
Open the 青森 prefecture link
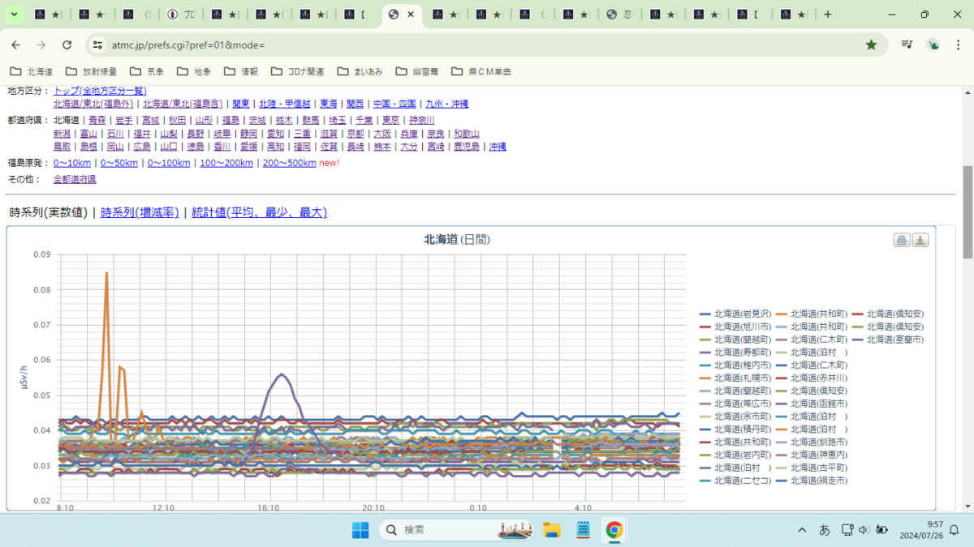pyautogui.click(x=97, y=120)
